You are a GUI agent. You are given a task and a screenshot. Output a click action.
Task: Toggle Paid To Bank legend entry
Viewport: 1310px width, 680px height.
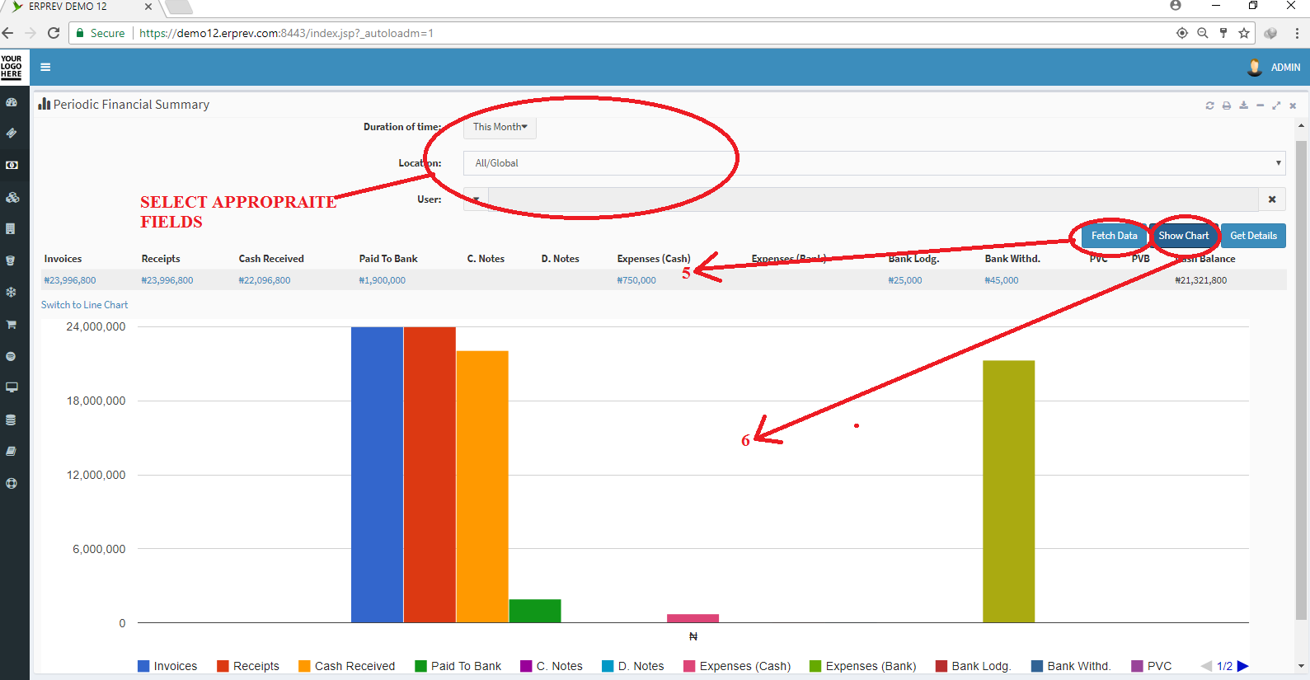(458, 666)
